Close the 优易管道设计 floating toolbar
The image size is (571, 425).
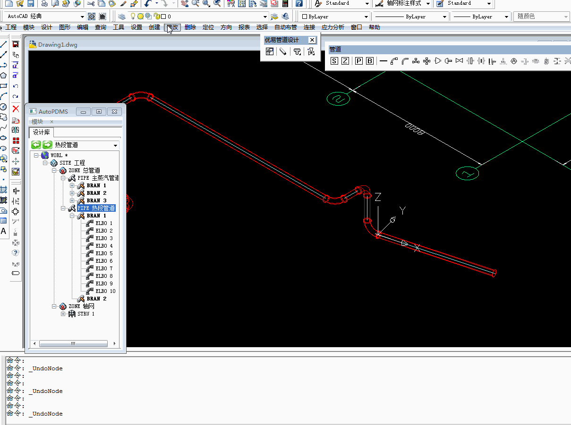point(312,40)
